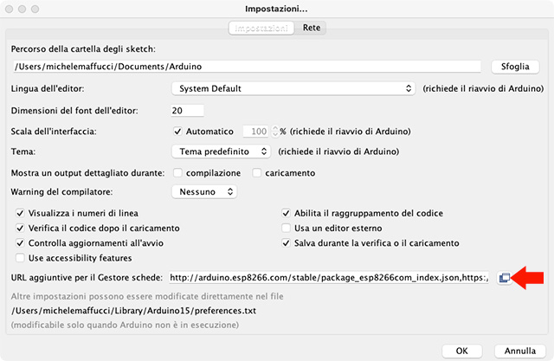Select the Impostazioni tab

(x=262, y=28)
